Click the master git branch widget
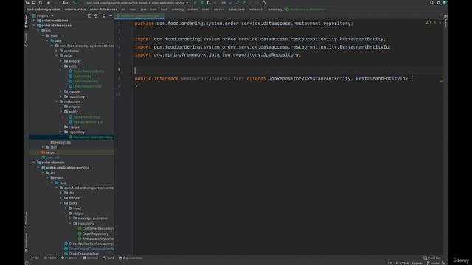The height and width of the screenshot is (265, 472). coord(434,264)
